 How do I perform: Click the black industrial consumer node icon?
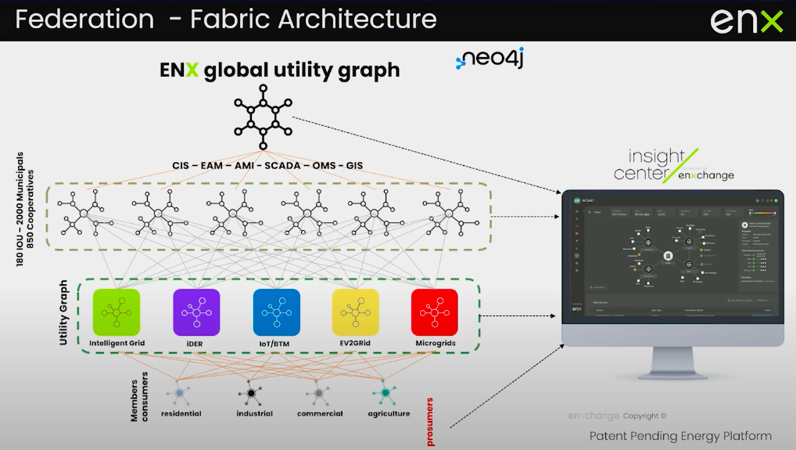[251, 393]
